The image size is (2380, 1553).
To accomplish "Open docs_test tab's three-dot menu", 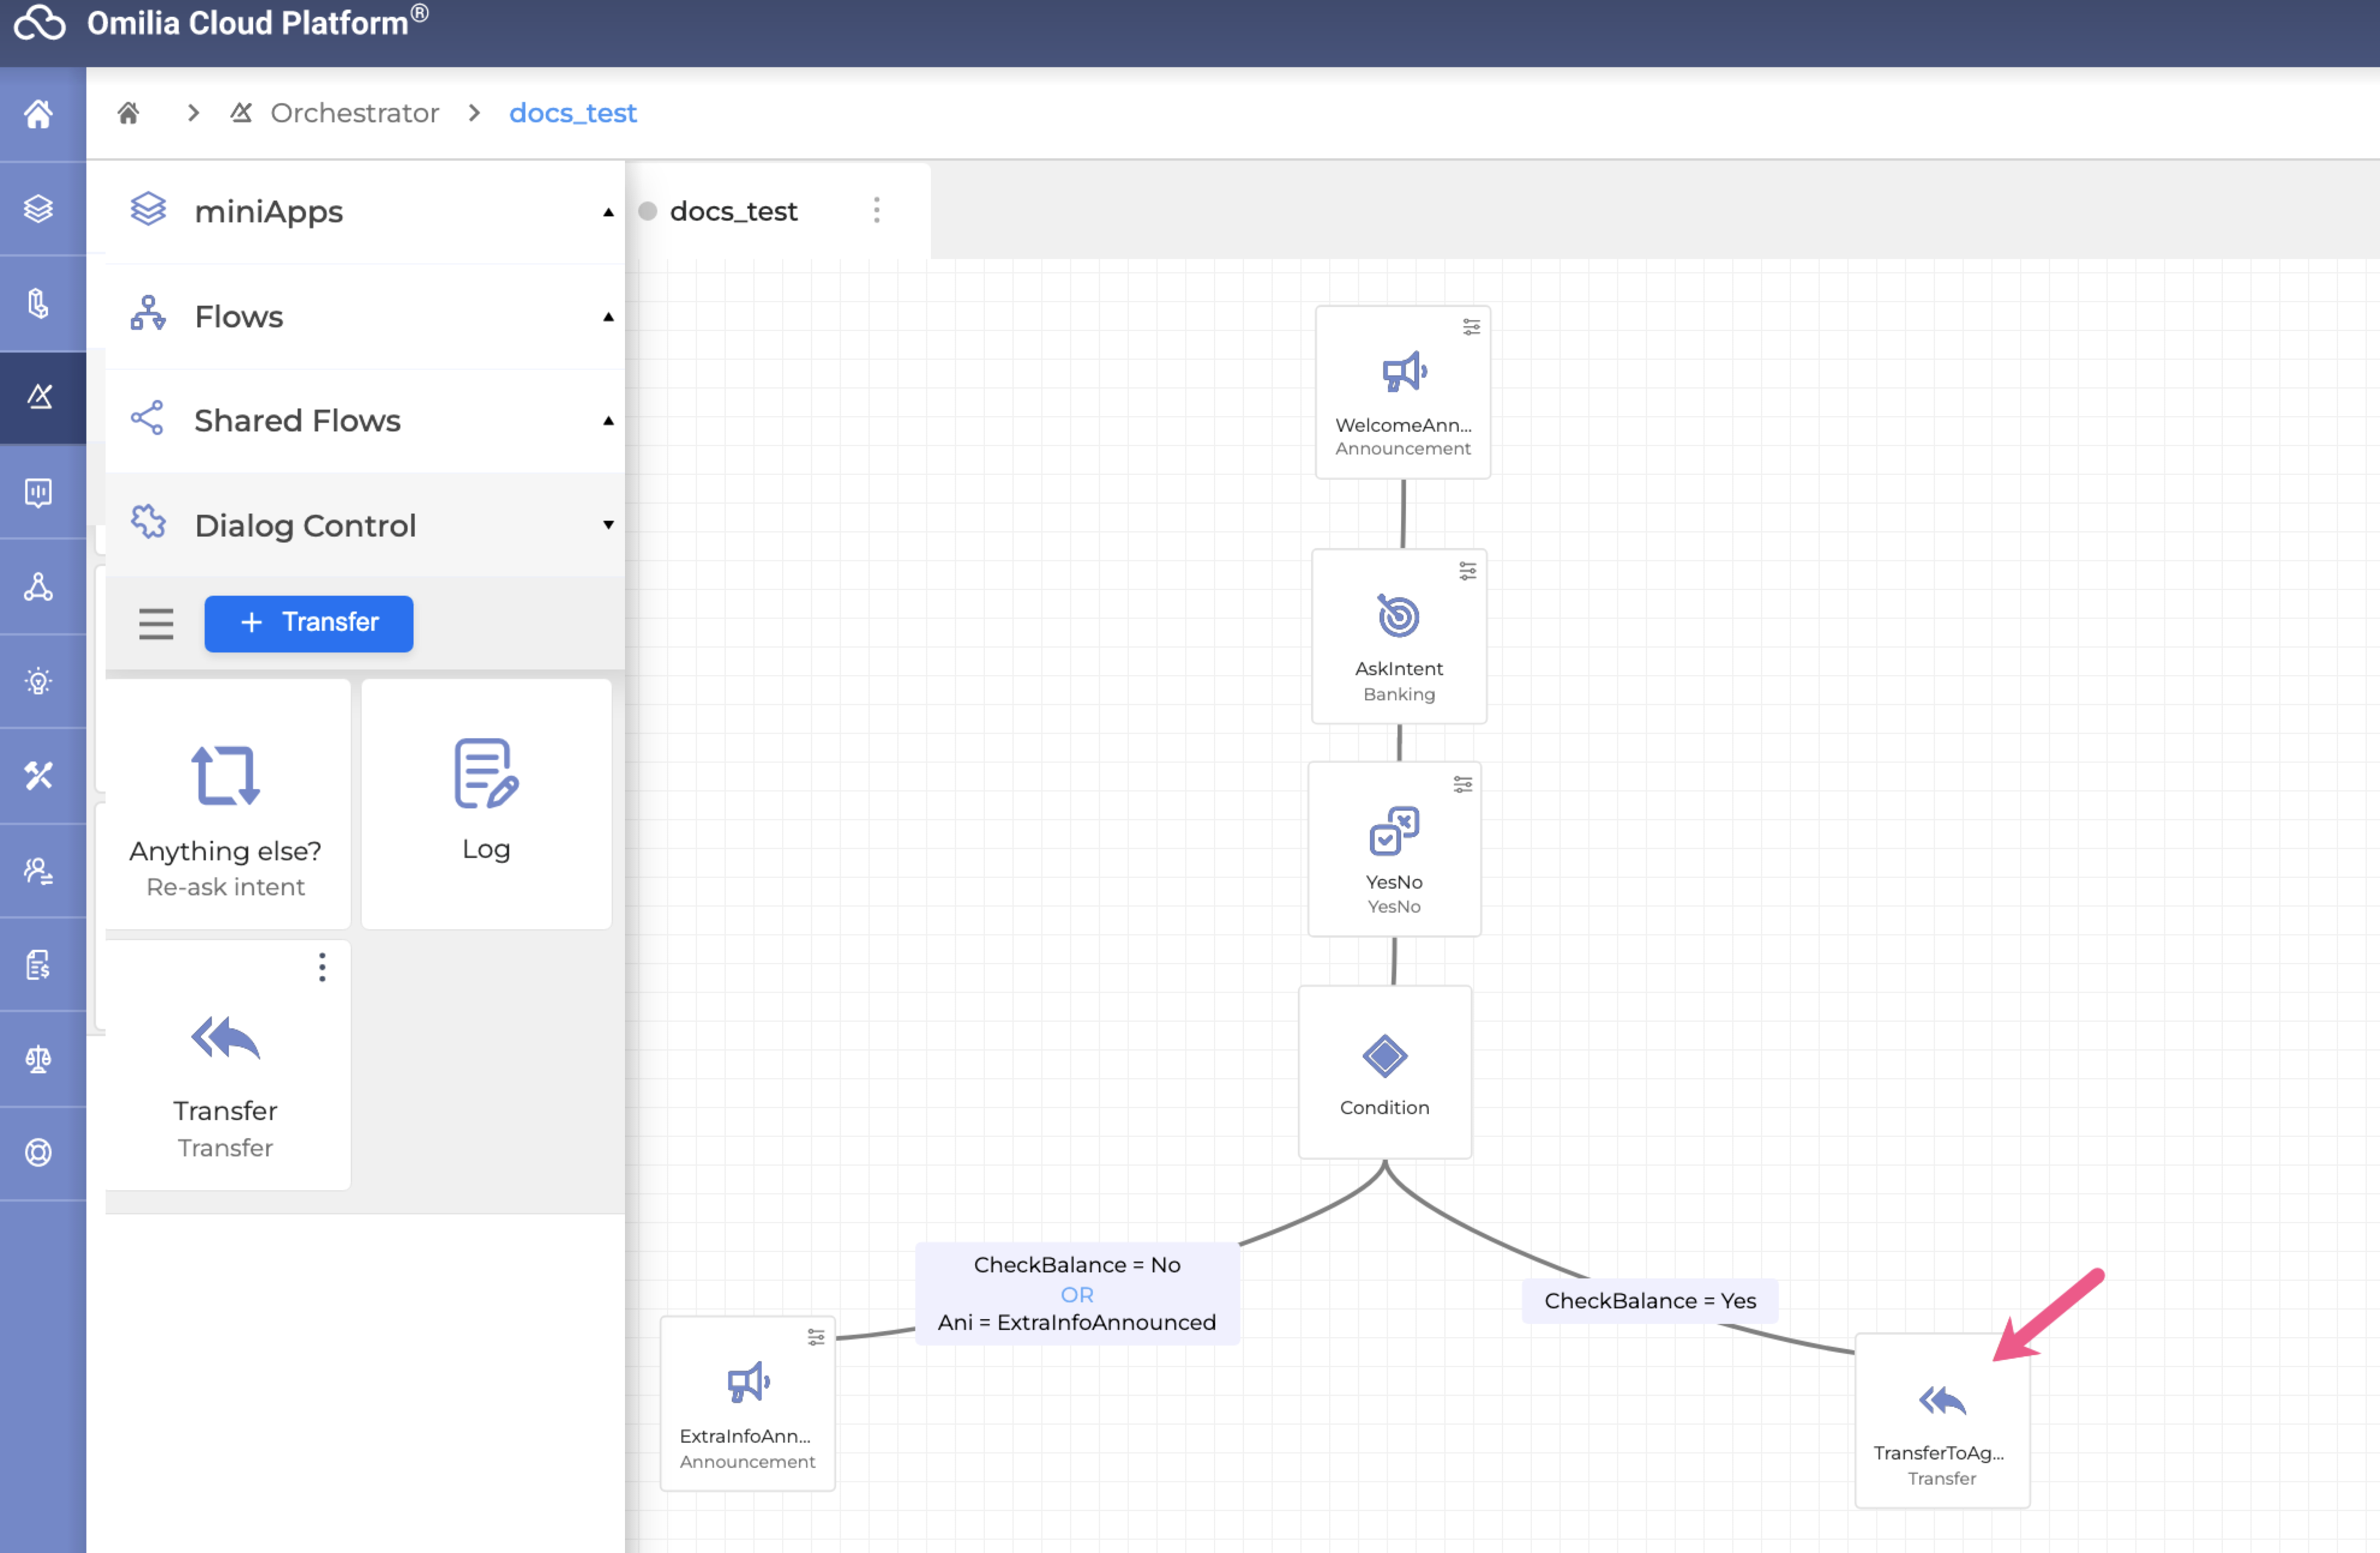I will click(876, 210).
